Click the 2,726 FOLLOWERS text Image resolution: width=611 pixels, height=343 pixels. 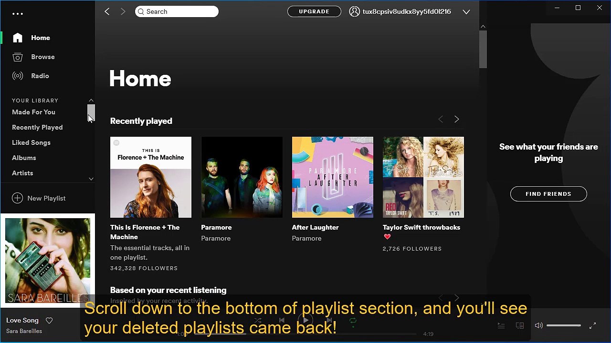click(412, 249)
